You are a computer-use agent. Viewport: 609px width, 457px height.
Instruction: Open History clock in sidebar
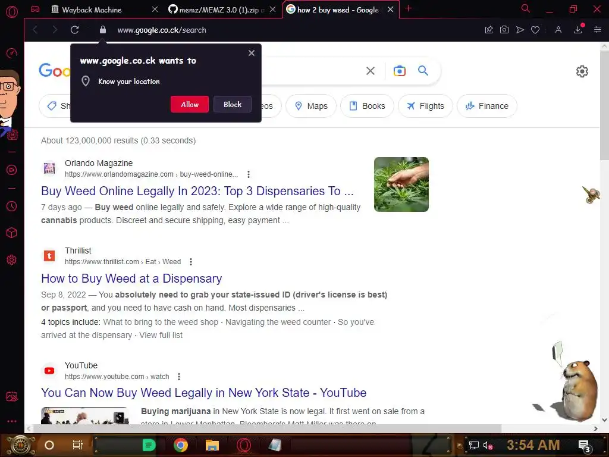tap(12, 206)
